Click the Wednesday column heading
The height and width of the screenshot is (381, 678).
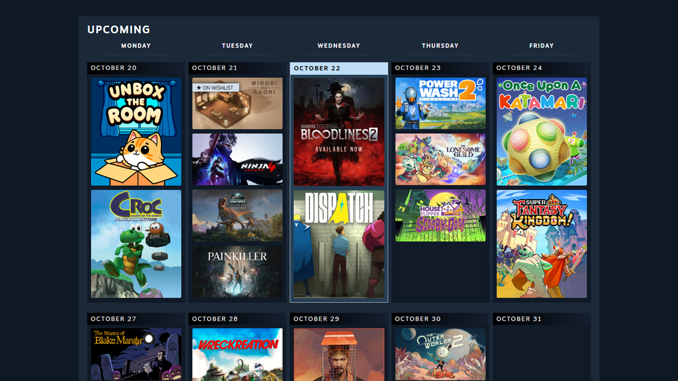339,46
